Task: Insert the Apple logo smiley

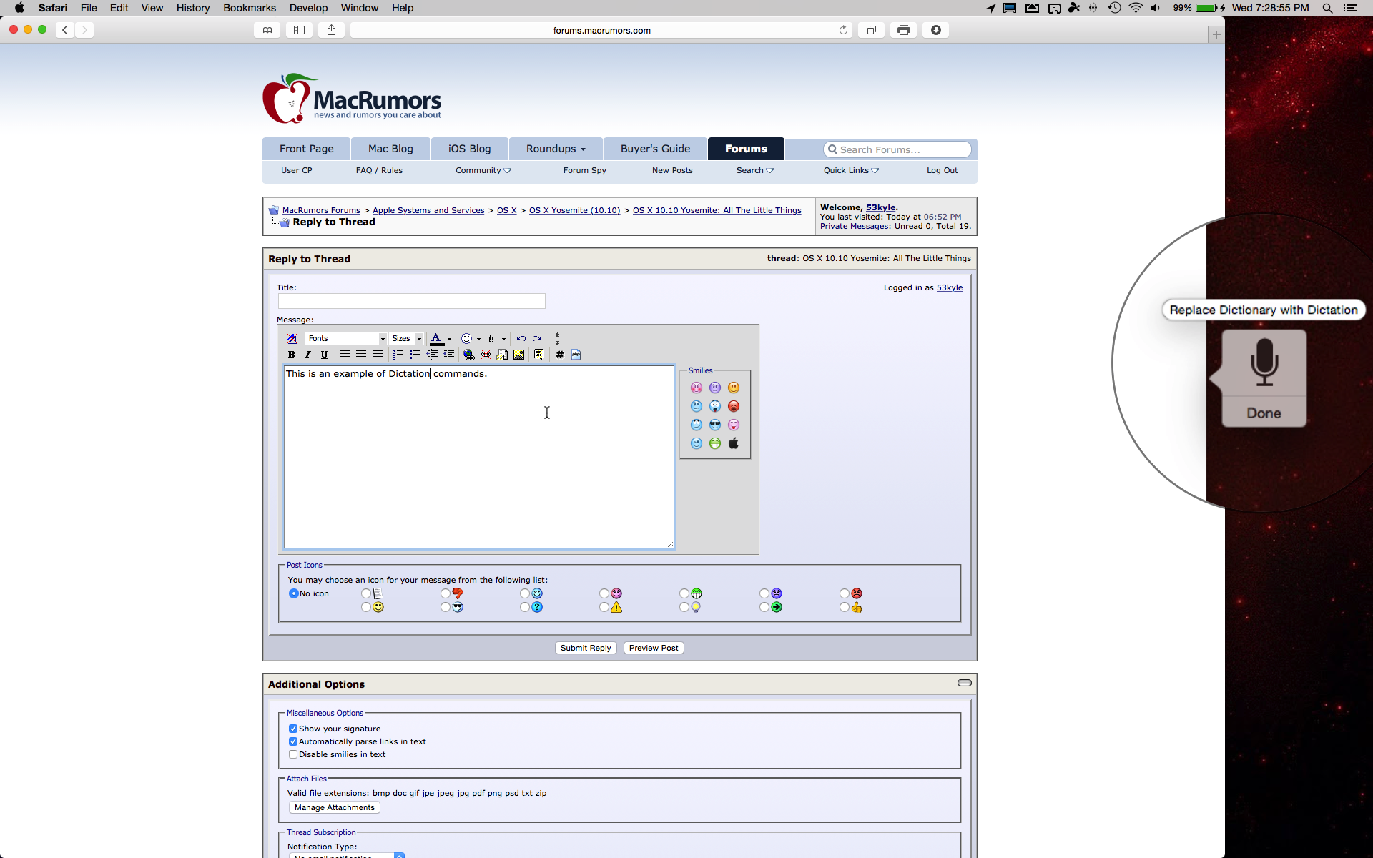Action: pos(734,443)
